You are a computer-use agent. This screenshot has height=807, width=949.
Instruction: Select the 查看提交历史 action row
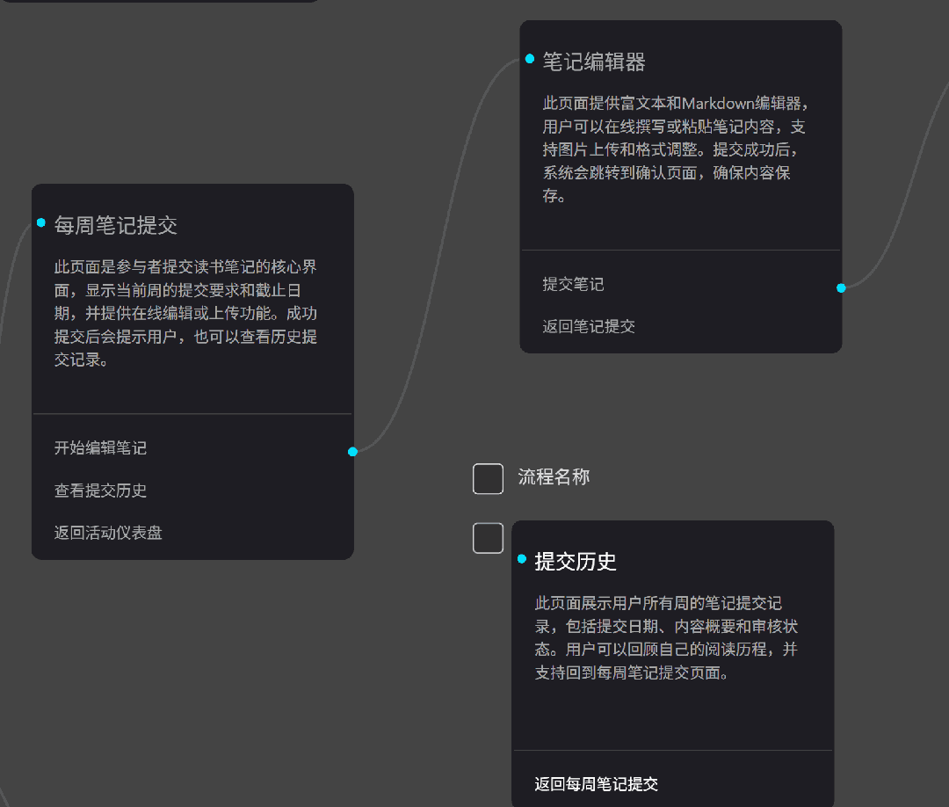pos(100,491)
